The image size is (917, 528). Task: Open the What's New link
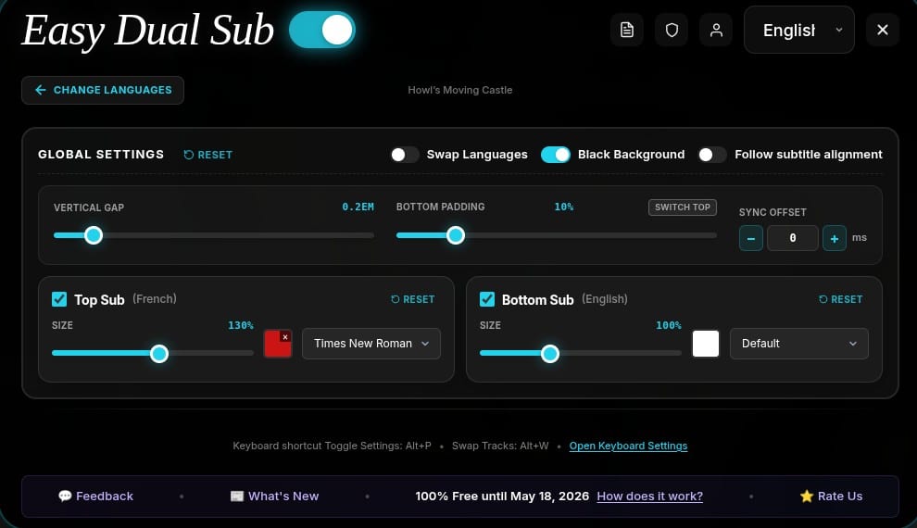tap(274, 497)
